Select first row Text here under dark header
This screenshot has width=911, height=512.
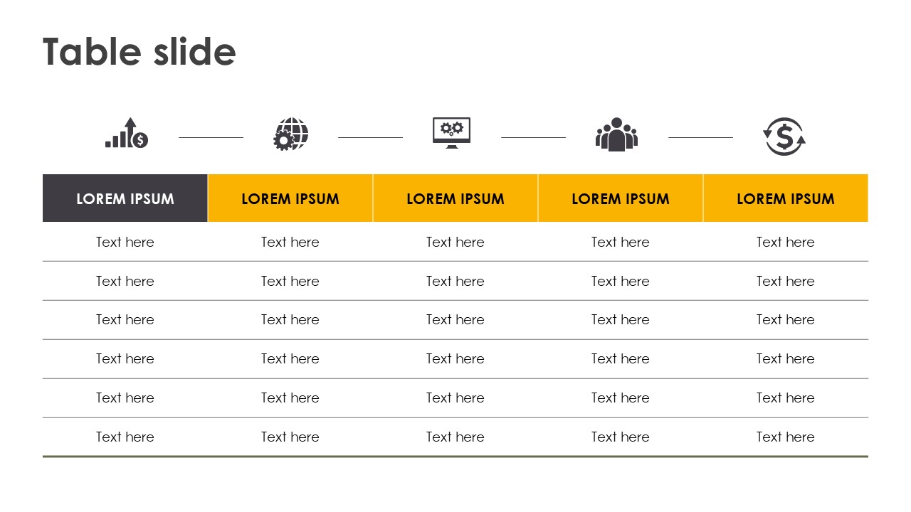coord(125,242)
